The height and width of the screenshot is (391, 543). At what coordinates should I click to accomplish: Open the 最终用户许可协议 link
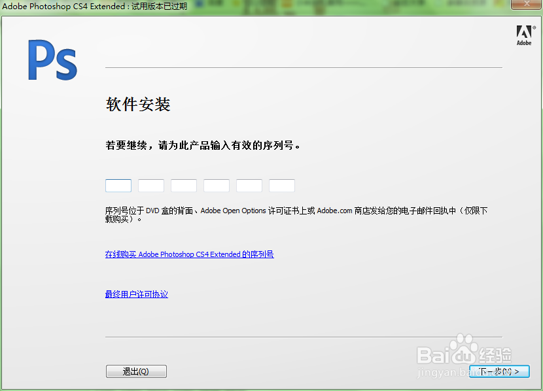[137, 294]
